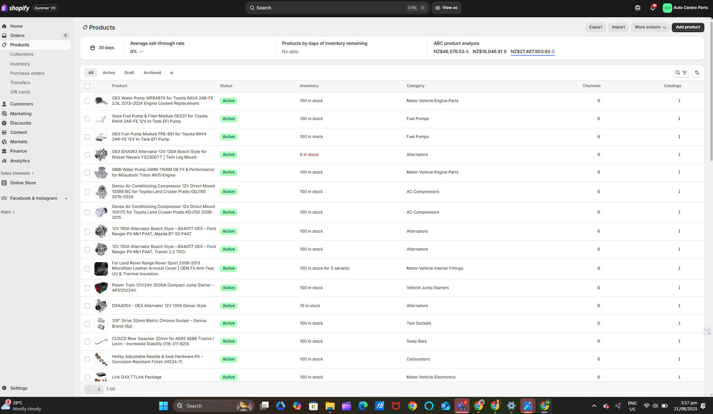Switch to Active products tab
Image resolution: width=713 pixels, height=414 pixels.
(x=109, y=73)
